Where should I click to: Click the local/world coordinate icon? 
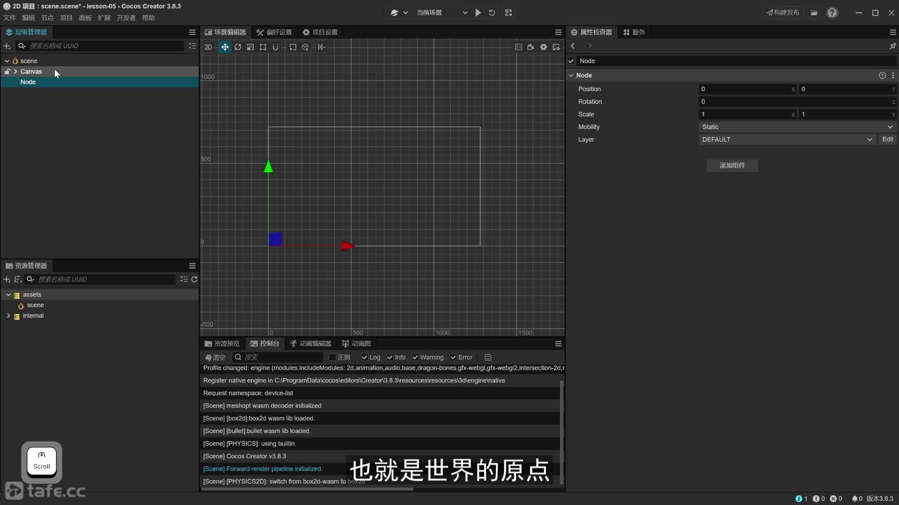305,47
